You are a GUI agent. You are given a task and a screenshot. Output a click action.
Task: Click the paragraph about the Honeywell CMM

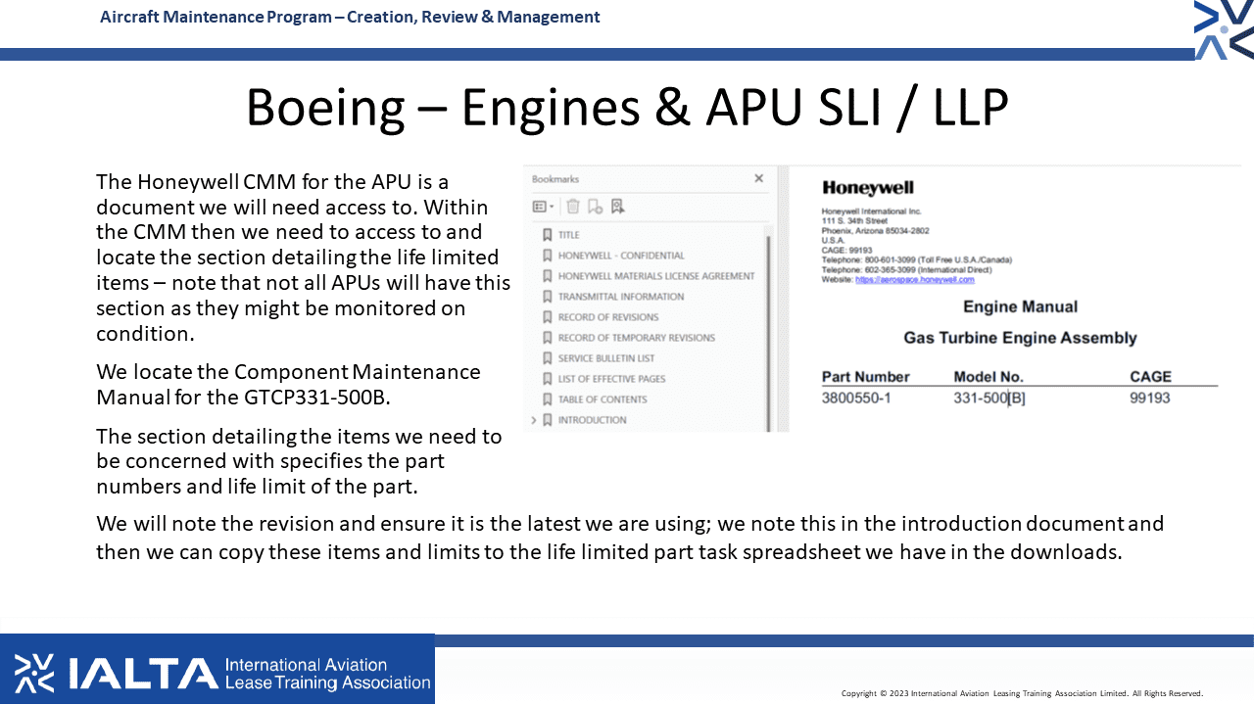coord(304,258)
